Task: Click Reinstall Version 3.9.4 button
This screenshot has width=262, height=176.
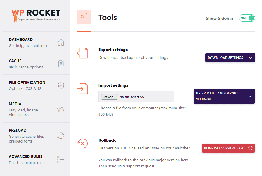Action: click(x=228, y=148)
